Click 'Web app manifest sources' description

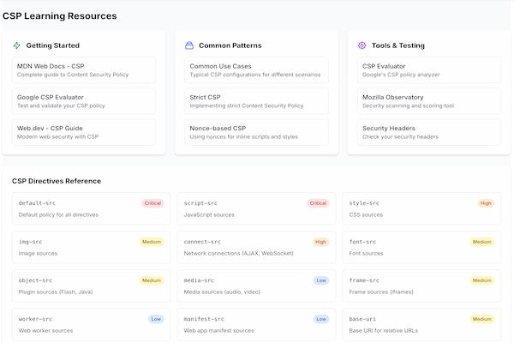[x=218, y=330]
